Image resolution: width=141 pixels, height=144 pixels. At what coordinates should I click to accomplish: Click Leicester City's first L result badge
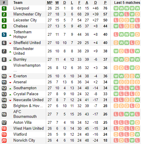pyautogui.click(x=116, y=20)
